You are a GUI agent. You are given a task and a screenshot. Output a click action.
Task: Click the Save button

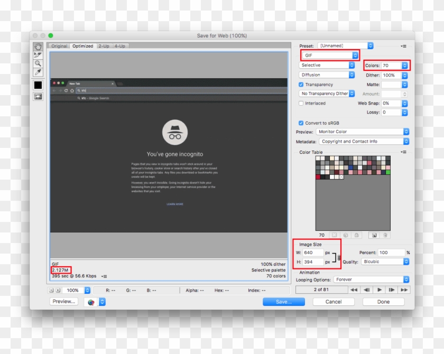(x=283, y=301)
